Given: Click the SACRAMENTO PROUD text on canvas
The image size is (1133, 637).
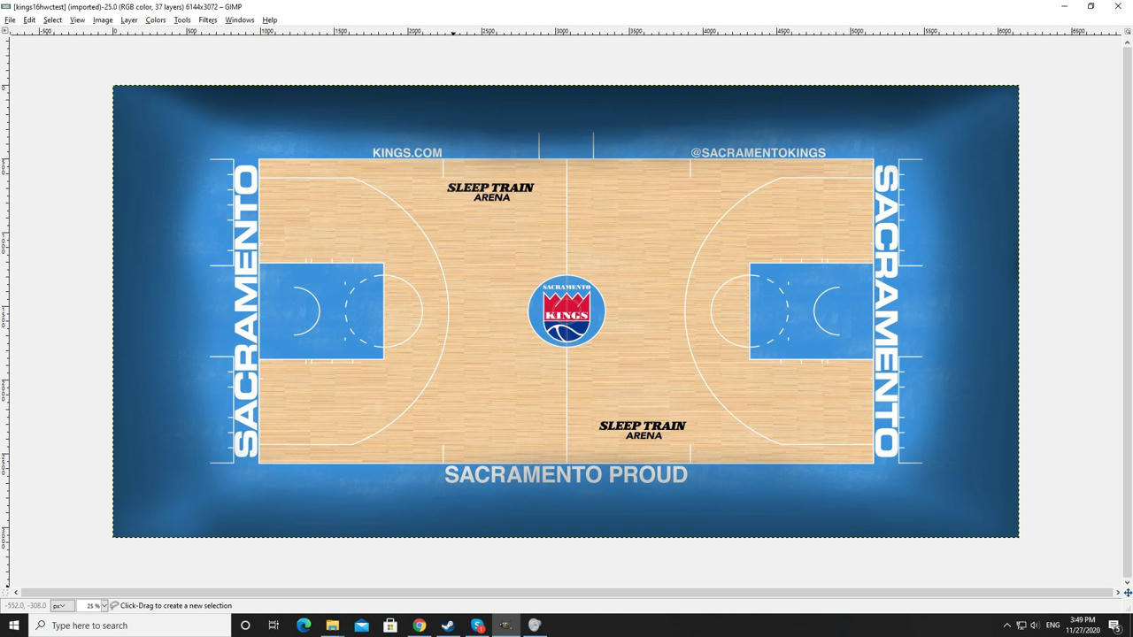Looking at the screenshot, I should click(x=566, y=475).
